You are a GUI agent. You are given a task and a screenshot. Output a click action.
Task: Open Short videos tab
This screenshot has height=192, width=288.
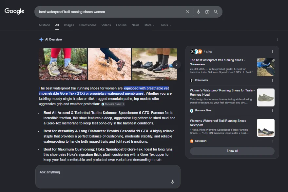87,25
